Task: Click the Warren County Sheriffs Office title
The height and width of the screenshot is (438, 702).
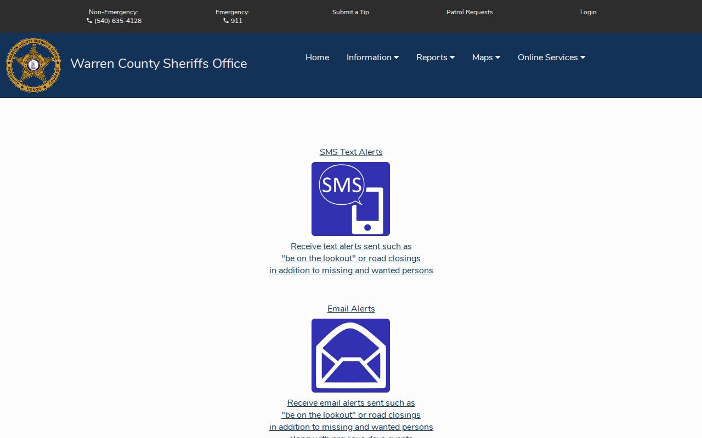Action: pos(158,64)
